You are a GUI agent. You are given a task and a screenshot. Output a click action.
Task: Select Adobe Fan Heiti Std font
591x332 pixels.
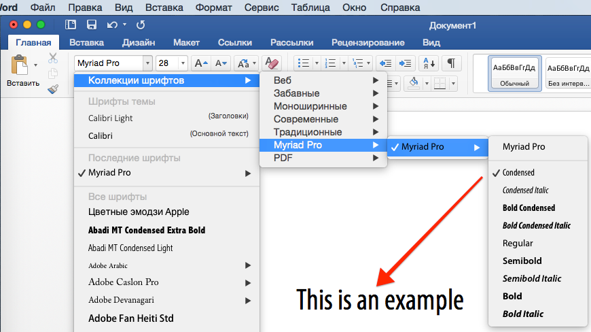[x=166, y=318]
